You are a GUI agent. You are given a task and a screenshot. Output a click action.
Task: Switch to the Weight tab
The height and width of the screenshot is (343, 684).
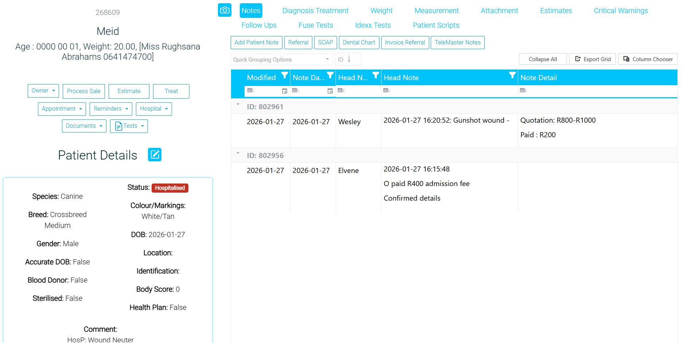pyautogui.click(x=382, y=11)
